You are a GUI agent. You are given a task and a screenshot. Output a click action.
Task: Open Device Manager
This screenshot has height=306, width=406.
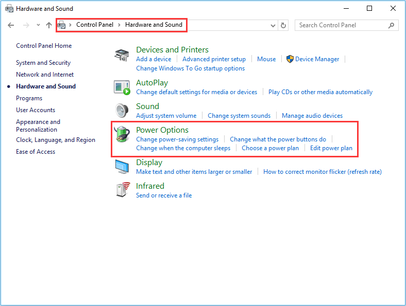(317, 59)
